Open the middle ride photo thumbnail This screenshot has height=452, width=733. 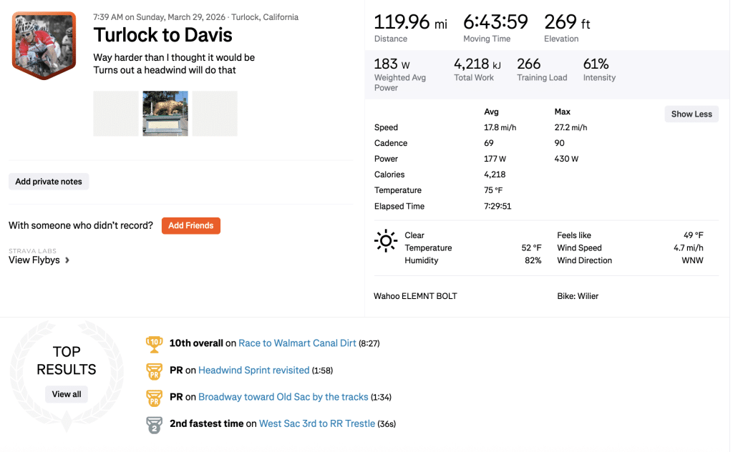coord(165,113)
